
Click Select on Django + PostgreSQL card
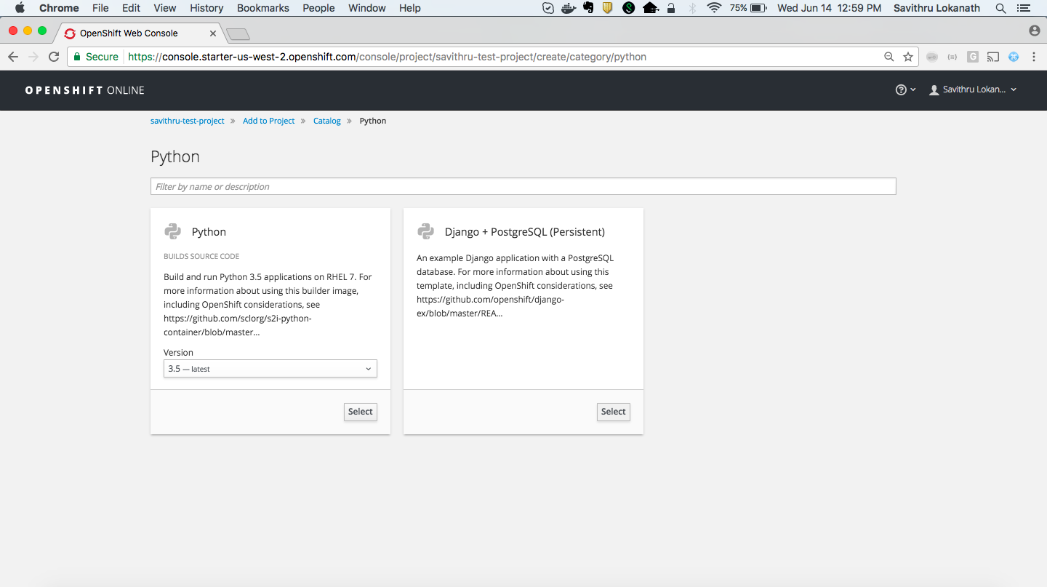(x=613, y=412)
